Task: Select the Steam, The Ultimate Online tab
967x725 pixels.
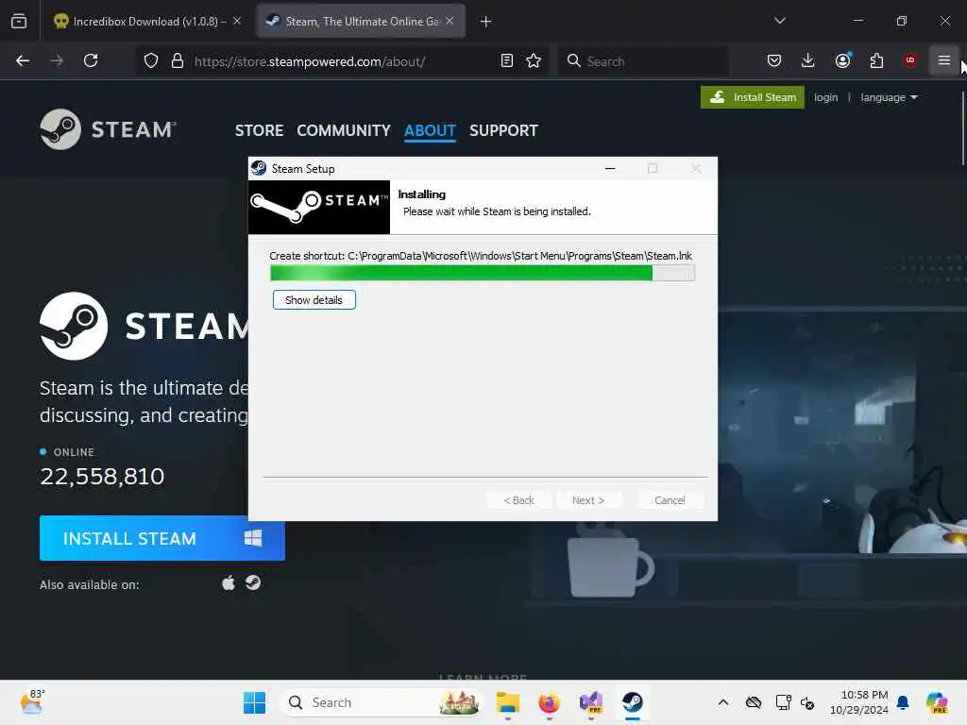Action: coord(361,22)
